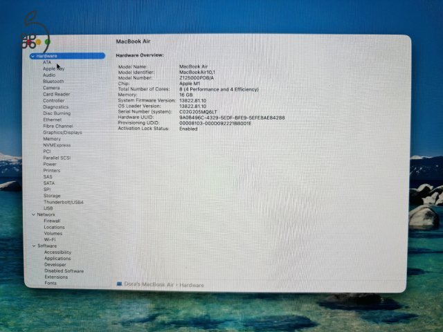Screen dimensions: 443x332
Task: Select Locations under Network
Action: pyautogui.click(x=54, y=228)
